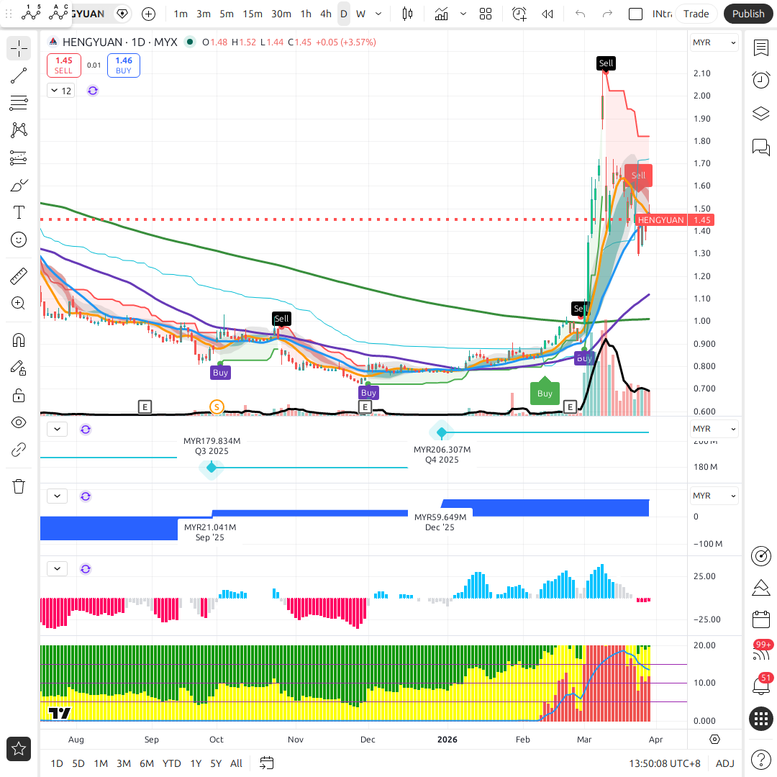Click the trash icon to remove drawings

[19, 486]
